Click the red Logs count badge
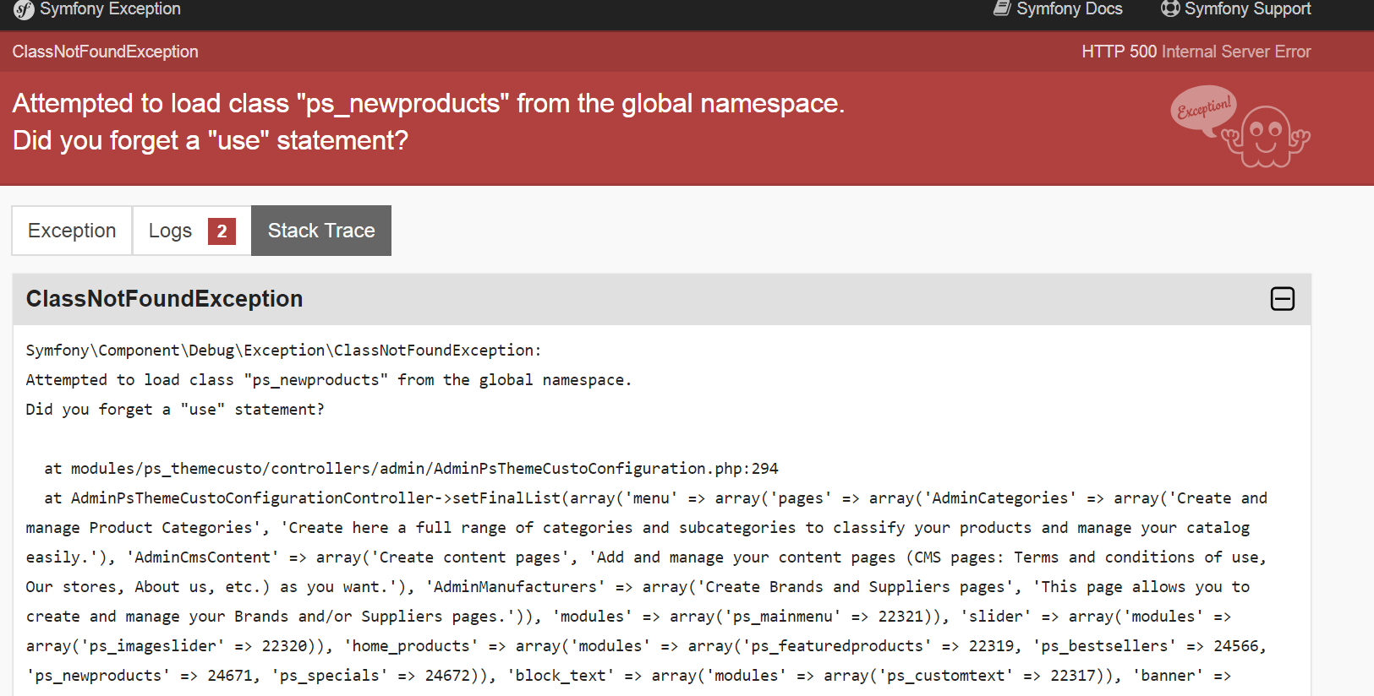This screenshot has width=1374, height=696. click(222, 231)
